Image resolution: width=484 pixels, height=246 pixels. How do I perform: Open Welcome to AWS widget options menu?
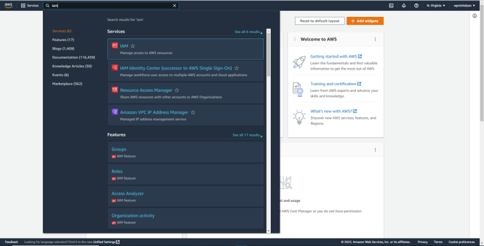pyautogui.click(x=375, y=40)
